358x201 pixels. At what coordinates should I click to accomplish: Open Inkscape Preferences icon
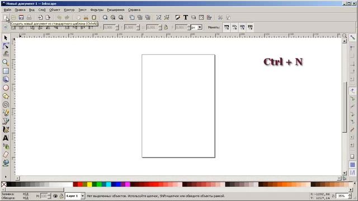[220, 17]
